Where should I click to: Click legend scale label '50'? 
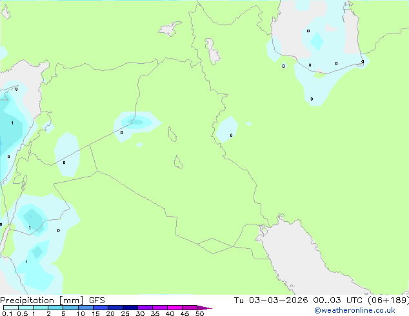pyautogui.click(x=199, y=313)
